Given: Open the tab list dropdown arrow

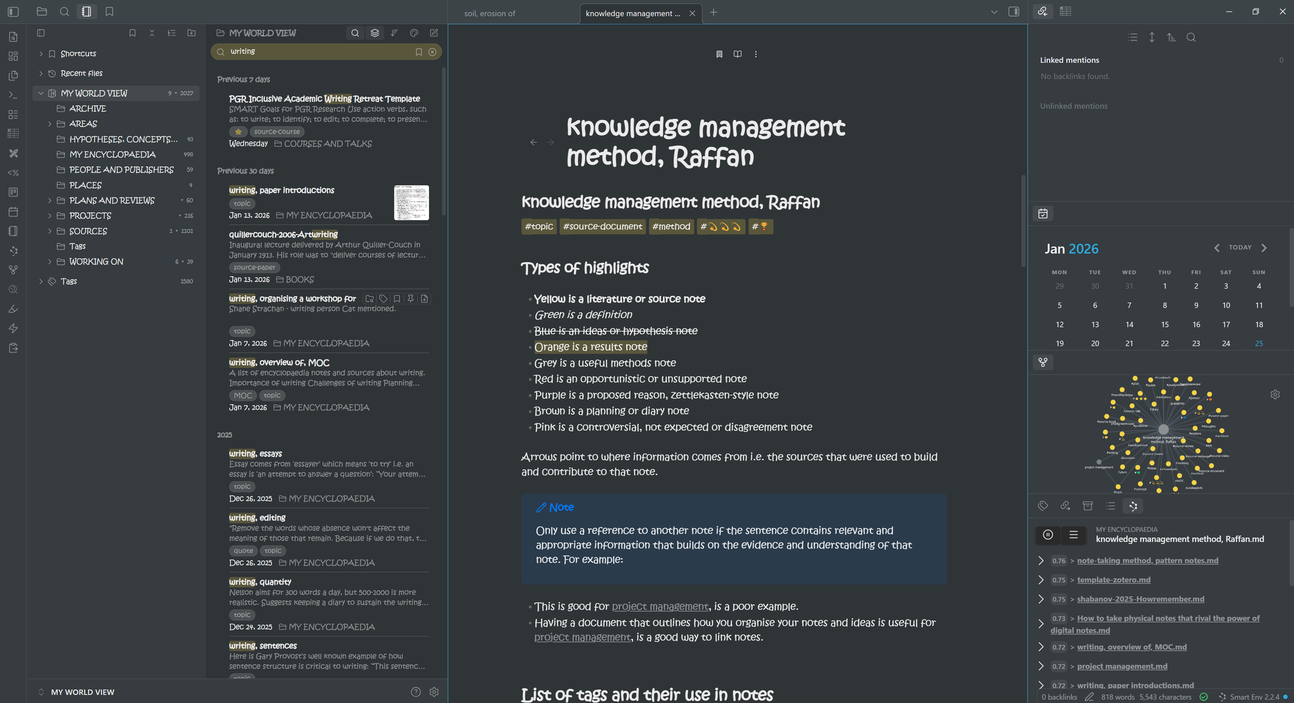Looking at the screenshot, I should tap(994, 12).
